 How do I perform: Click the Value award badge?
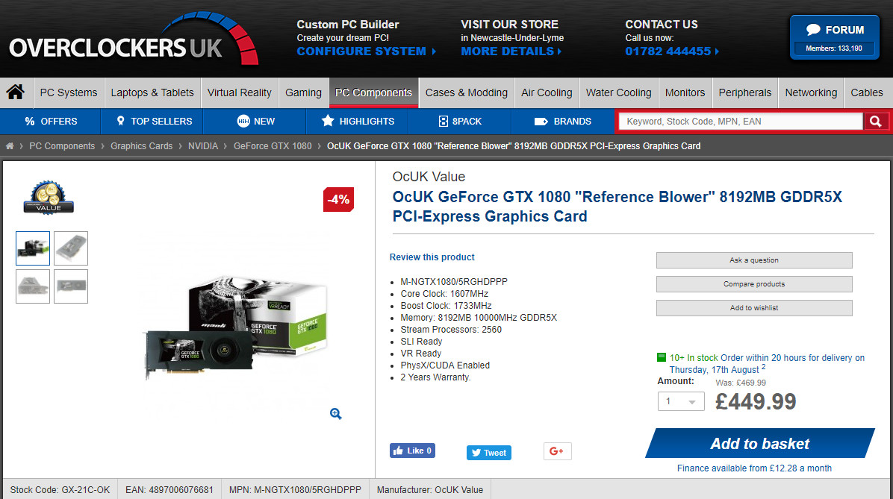(49, 198)
